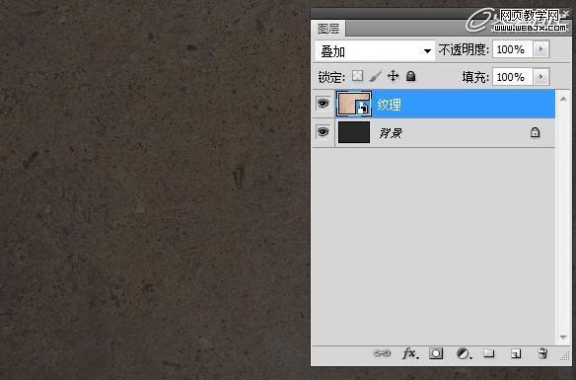Click the 背景 layer thumbnail
576x380 pixels.
tap(354, 132)
